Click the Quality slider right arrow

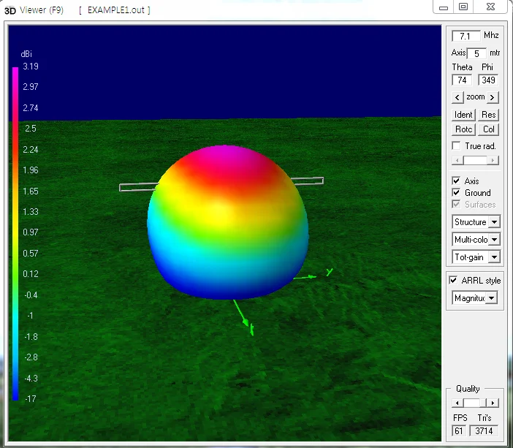[x=494, y=403]
